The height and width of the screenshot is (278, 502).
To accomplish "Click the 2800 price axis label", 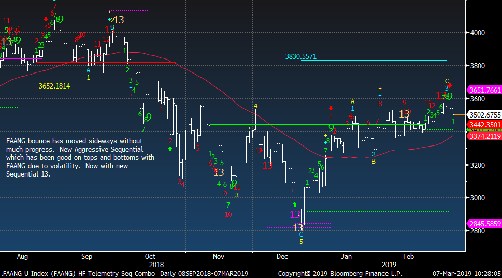I will click(477, 231).
